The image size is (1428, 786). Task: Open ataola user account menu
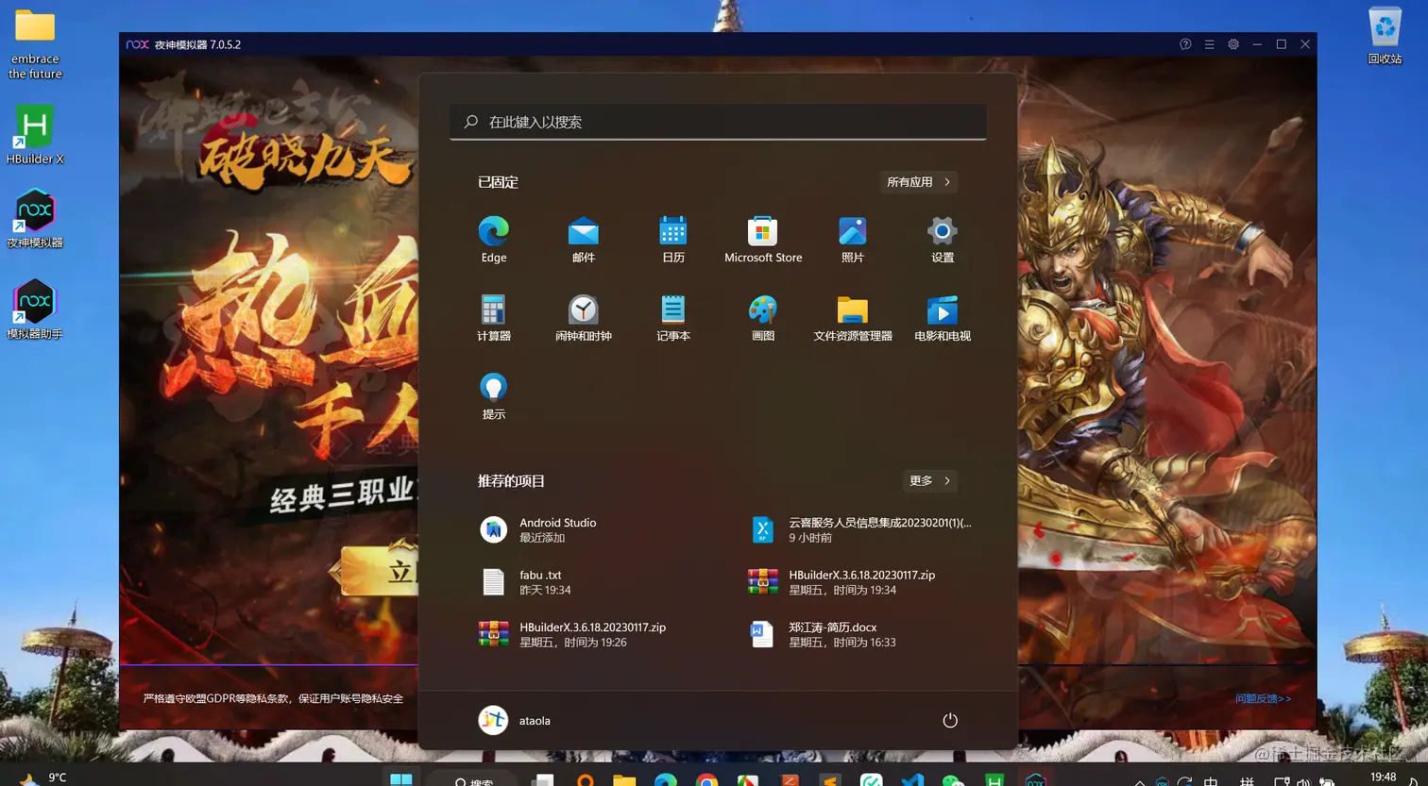click(515, 720)
